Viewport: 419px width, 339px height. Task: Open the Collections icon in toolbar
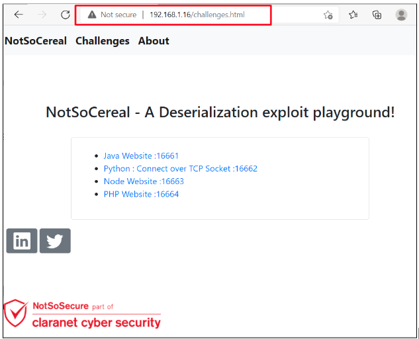point(377,15)
